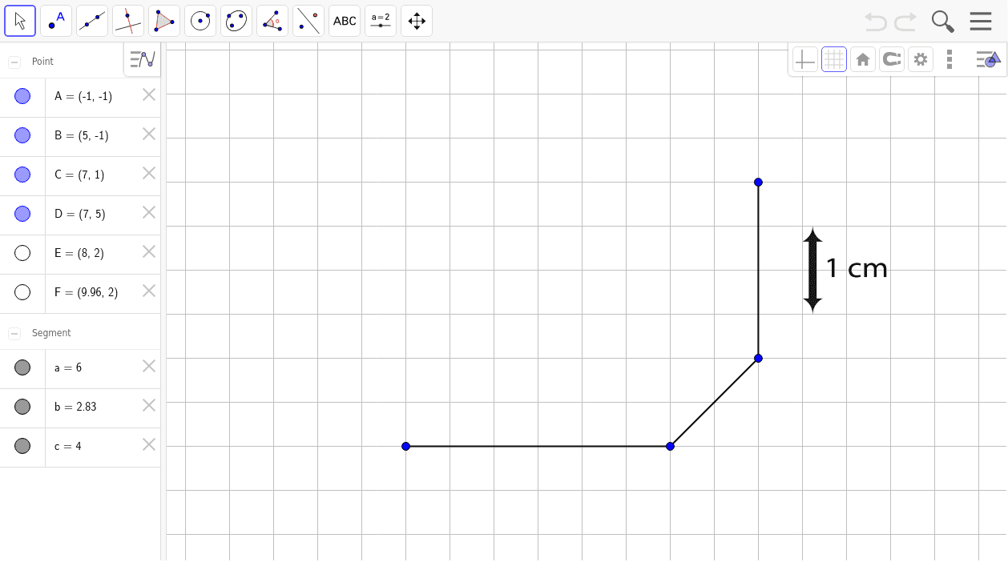
Task: Collapse the Point group
Action: (x=14, y=62)
